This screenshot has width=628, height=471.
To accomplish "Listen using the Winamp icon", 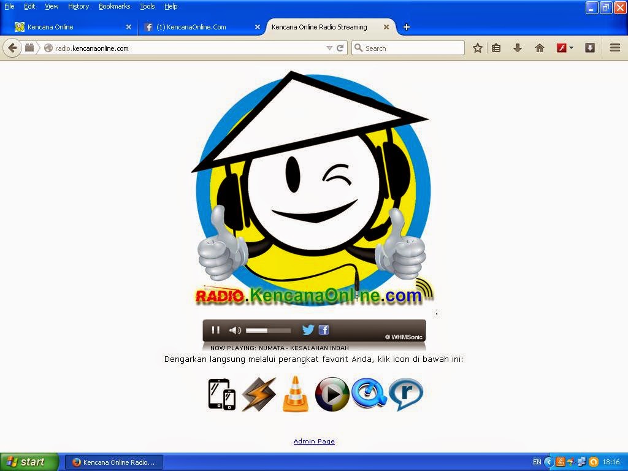I will [259, 394].
